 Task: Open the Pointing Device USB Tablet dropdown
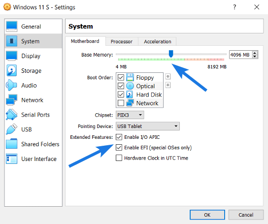click(148, 126)
